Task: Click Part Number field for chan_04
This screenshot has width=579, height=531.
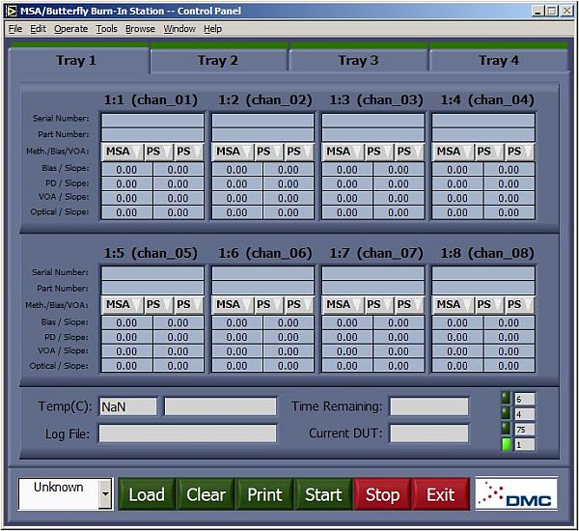Action: 483,134
